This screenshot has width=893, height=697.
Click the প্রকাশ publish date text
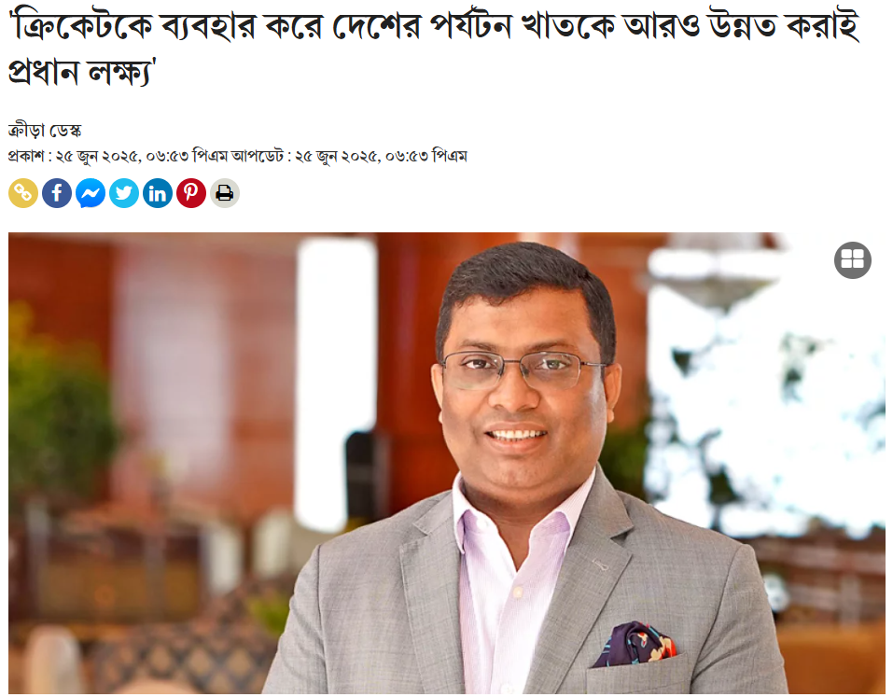click(x=99, y=156)
